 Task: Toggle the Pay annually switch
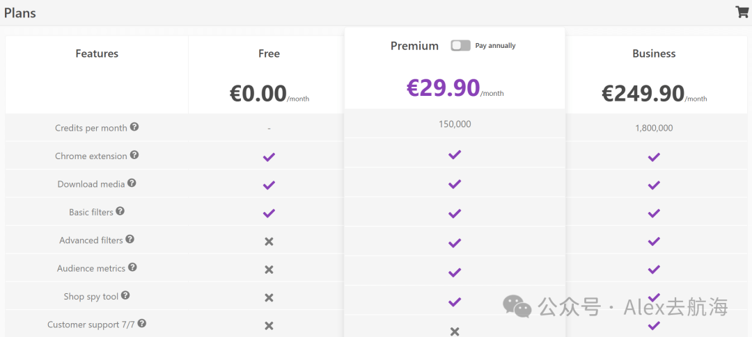click(460, 45)
